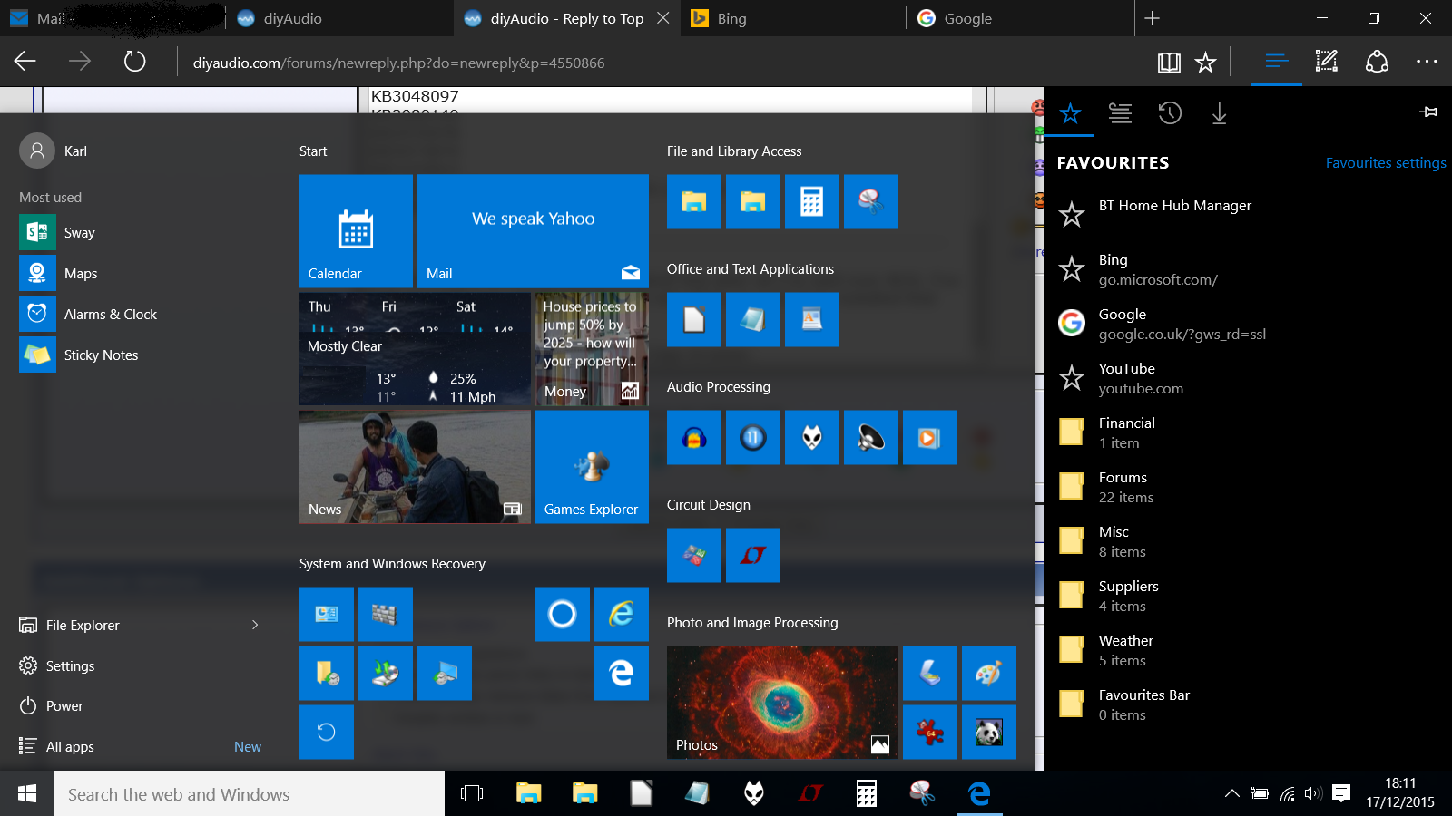The width and height of the screenshot is (1452, 816).
Task: Open the Suppliers favourites folder
Action: (1248, 596)
